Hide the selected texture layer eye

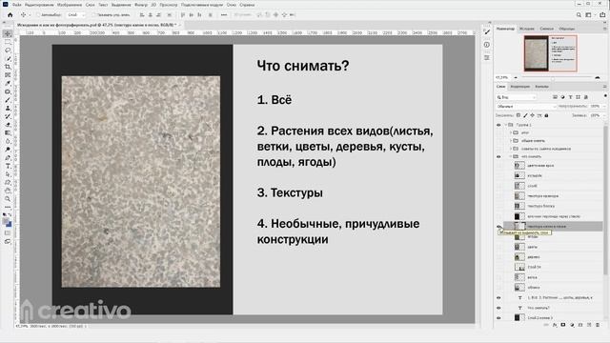pos(498,227)
